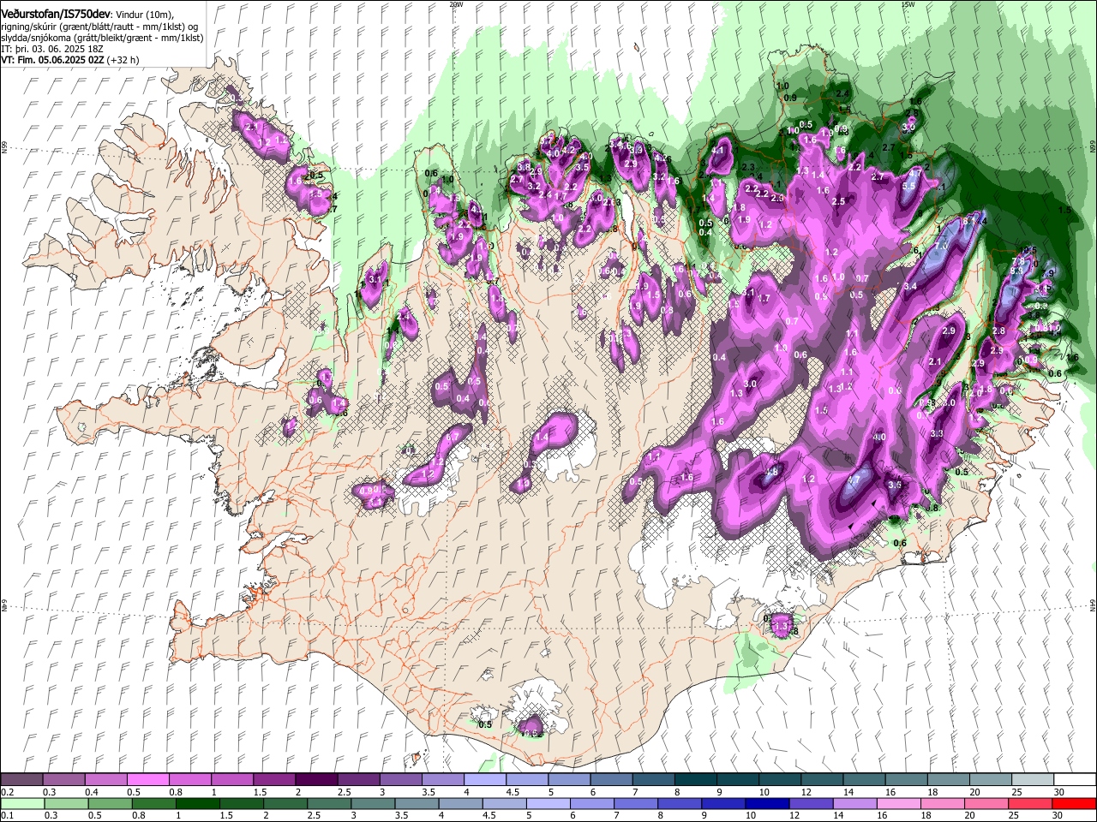Pick the darkest green 1 swatch in lower legend row

pyautogui.click(x=197, y=804)
